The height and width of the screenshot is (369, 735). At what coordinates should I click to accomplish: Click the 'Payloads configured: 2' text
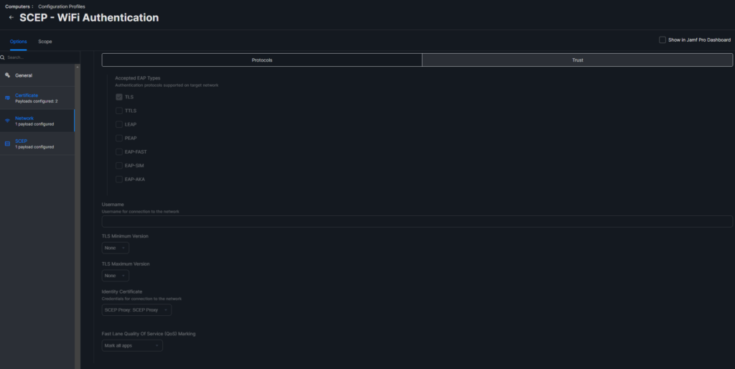(37, 101)
